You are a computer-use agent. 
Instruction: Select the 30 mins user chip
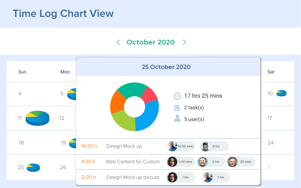(x=241, y=162)
